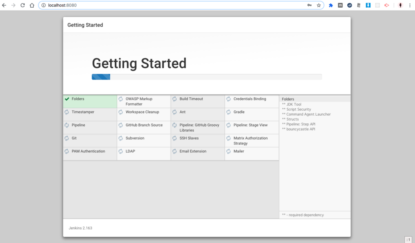This screenshot has width=415, height=243.
Task: Select the PAM Authentication label
Action: (x=88, y=151)
